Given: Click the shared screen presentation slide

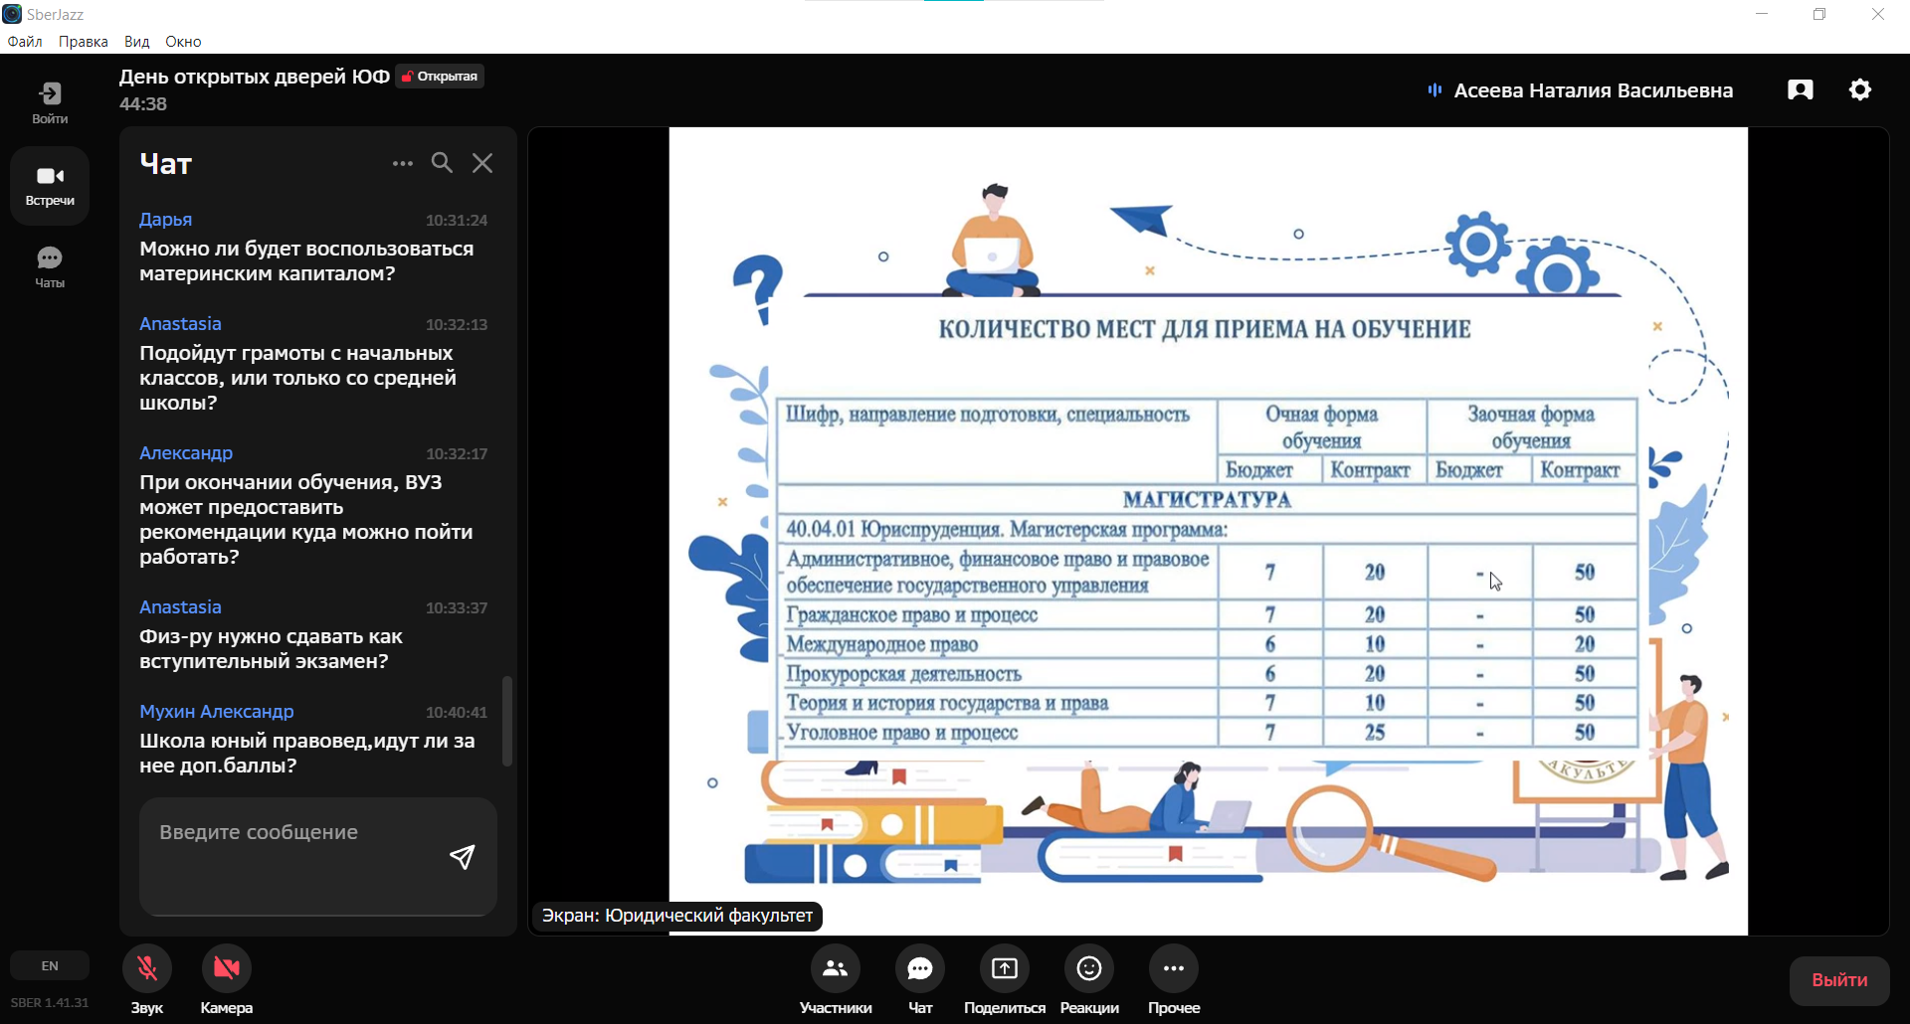Looking at the screenshot, I should 1208,531.
